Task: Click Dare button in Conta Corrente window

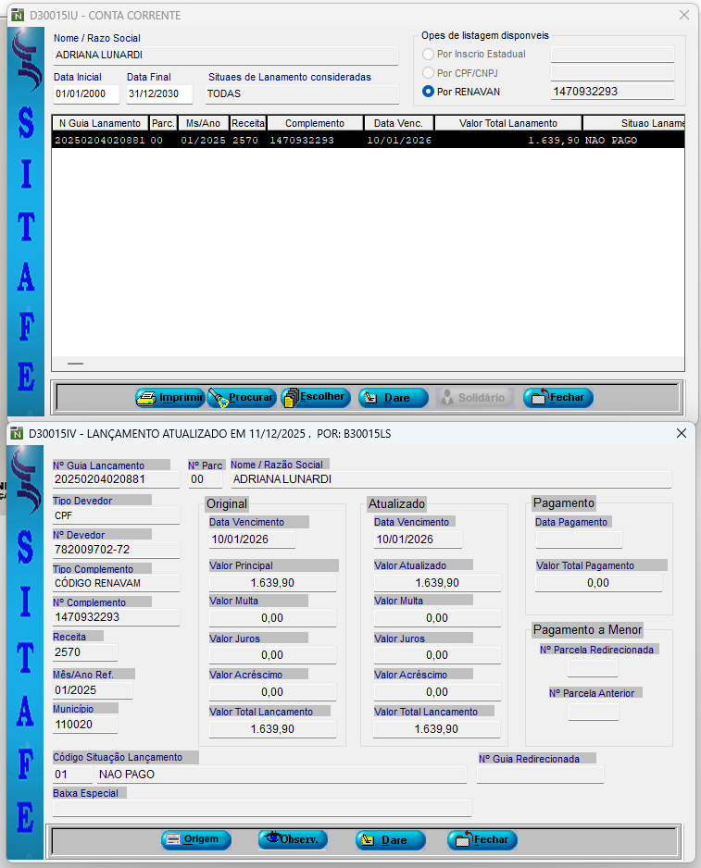Action: pos(393,398)
